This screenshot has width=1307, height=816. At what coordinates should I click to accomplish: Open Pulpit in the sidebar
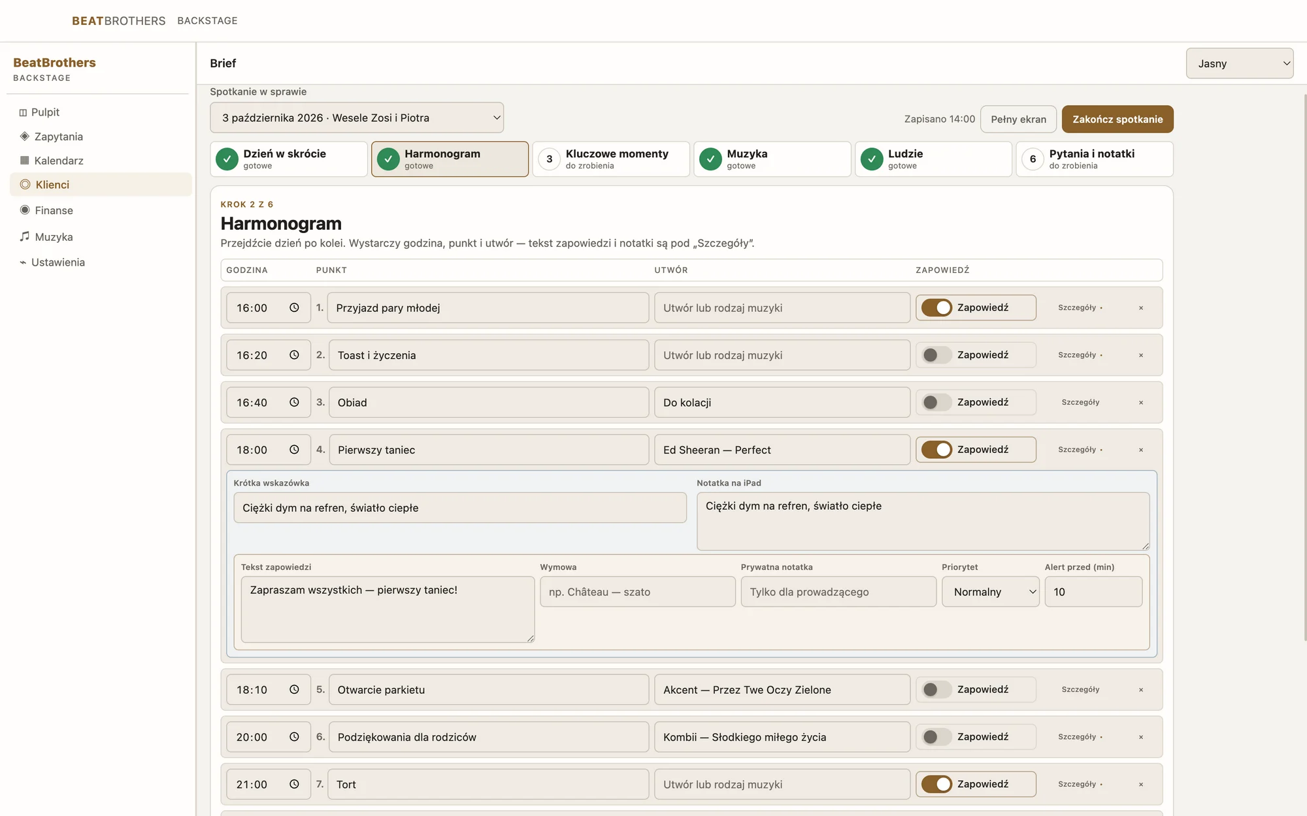pos(101,112)
